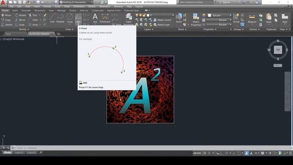Select the Copy tool
This screenshot has width=293, height=165.
(6, 20)
